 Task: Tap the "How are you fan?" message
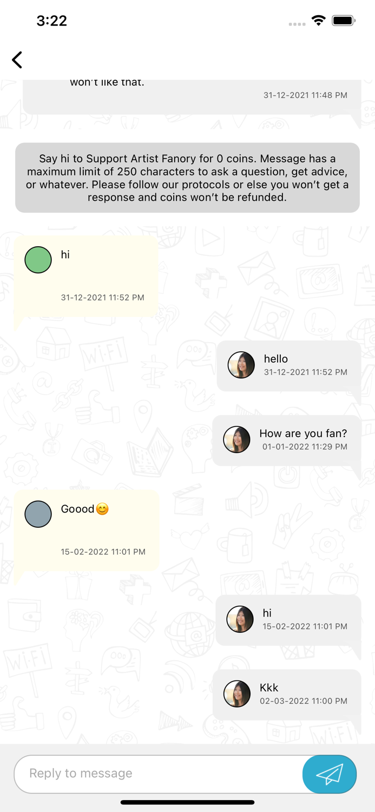[x=303, y=433]
